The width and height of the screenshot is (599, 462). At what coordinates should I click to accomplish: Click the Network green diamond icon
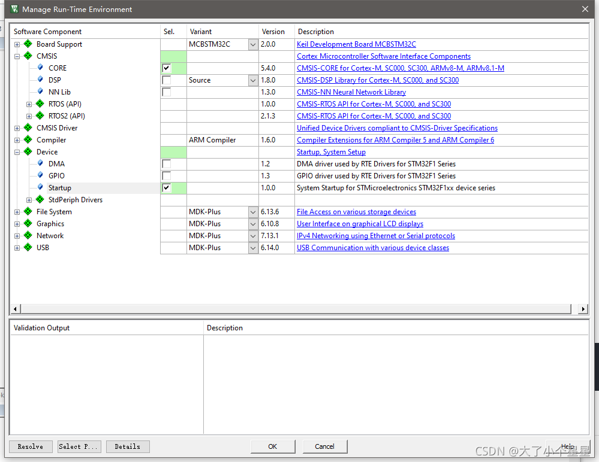point(28,235)
